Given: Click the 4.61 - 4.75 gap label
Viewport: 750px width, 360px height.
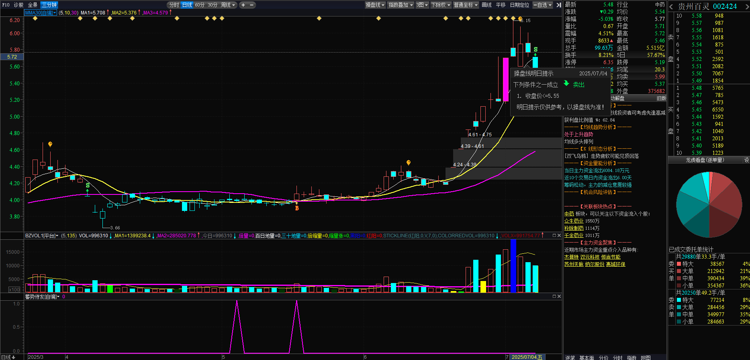Looking at the screenshot, I should (480, 135).
